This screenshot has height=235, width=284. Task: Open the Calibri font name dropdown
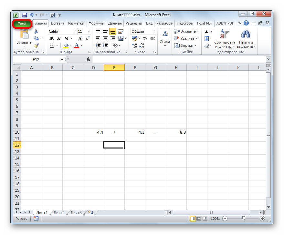[75, 31]
